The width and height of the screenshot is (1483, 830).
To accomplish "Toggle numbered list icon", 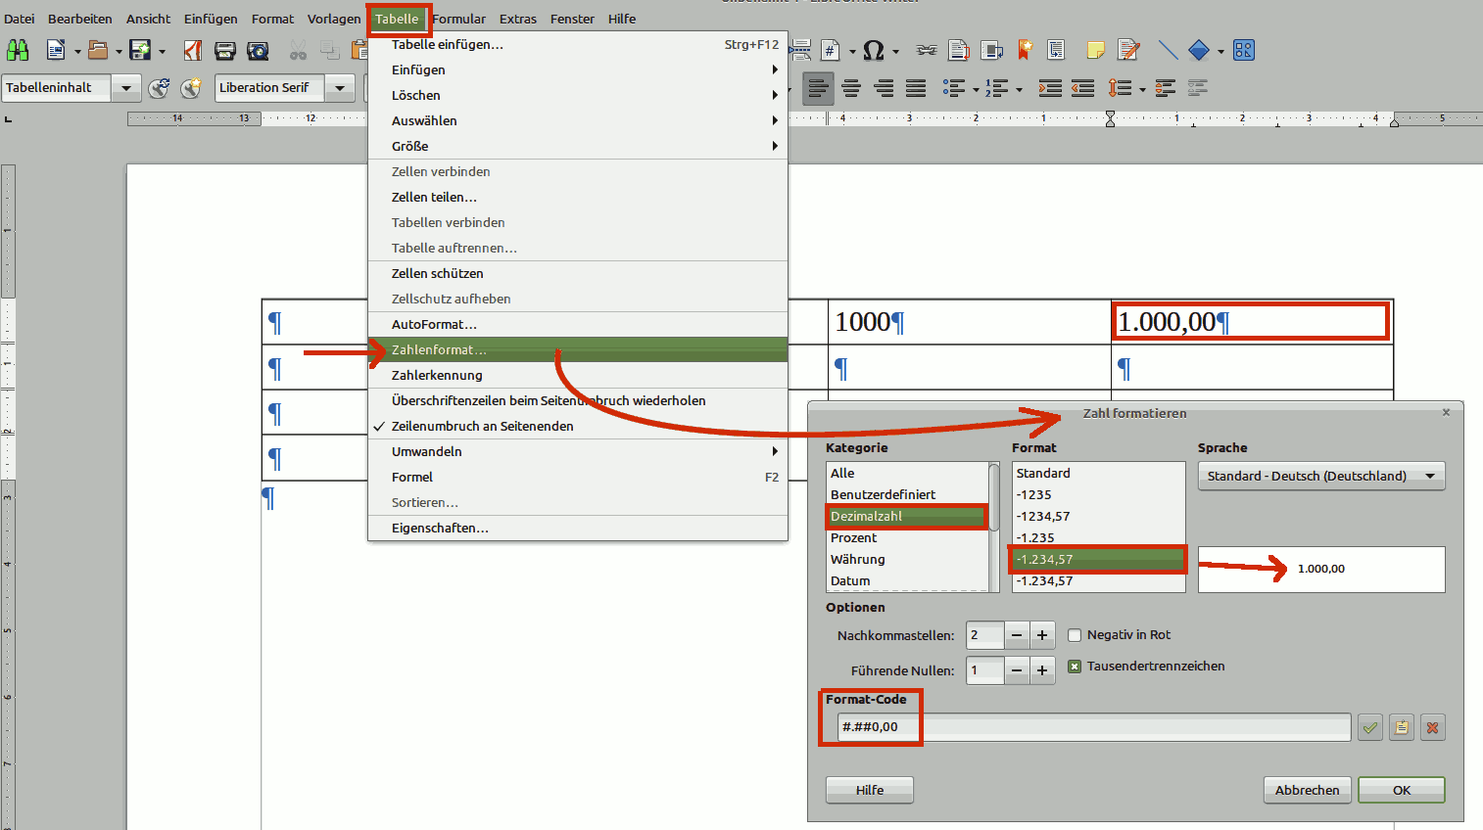I will (x=997, y=89).
